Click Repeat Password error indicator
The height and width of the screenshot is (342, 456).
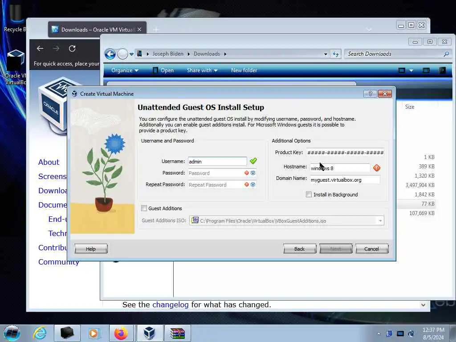click(247, 184)
